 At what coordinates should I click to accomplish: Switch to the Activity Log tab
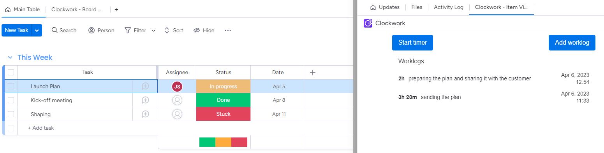449,7
